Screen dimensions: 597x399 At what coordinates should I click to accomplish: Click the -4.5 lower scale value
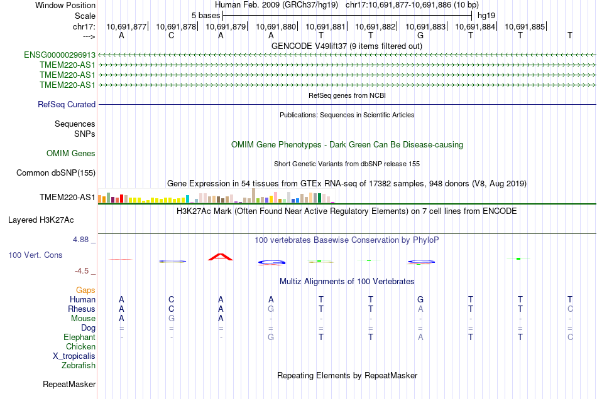click(82, 271)
